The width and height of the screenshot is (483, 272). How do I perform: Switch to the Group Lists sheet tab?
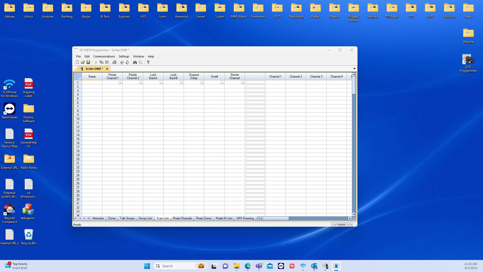146,218
